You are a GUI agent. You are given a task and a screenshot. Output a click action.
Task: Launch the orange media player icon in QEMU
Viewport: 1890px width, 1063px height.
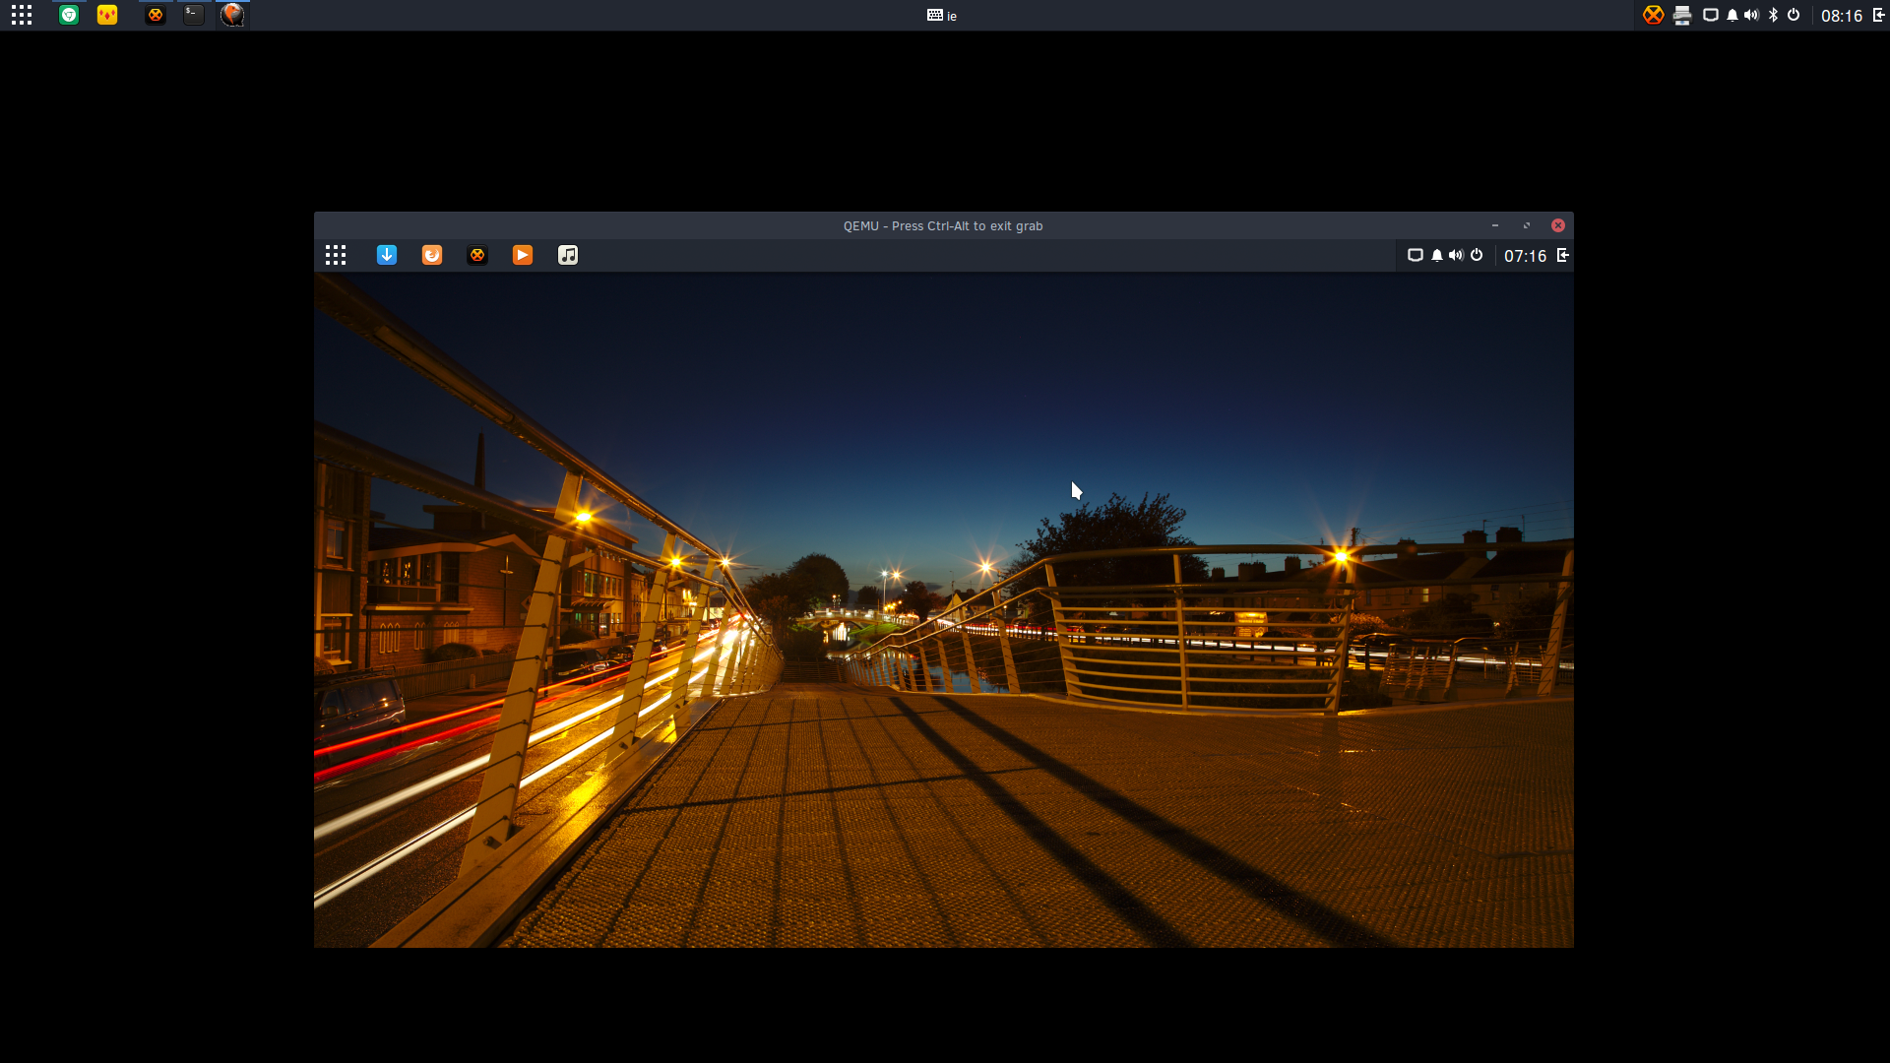[523, 255]
